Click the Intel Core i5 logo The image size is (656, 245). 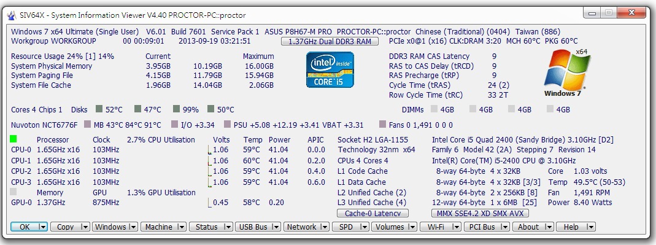[x=330, y=69]
